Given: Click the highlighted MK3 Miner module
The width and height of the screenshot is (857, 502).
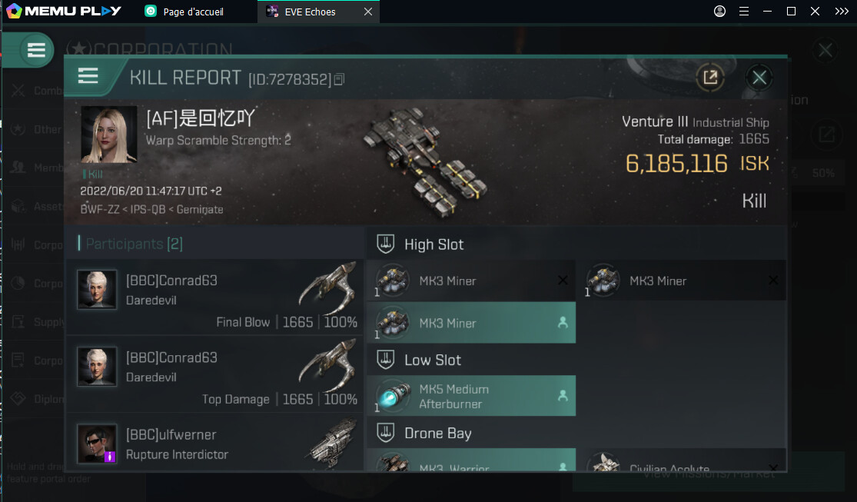Looking at the screenshot, I should click(x=471, y=323).
